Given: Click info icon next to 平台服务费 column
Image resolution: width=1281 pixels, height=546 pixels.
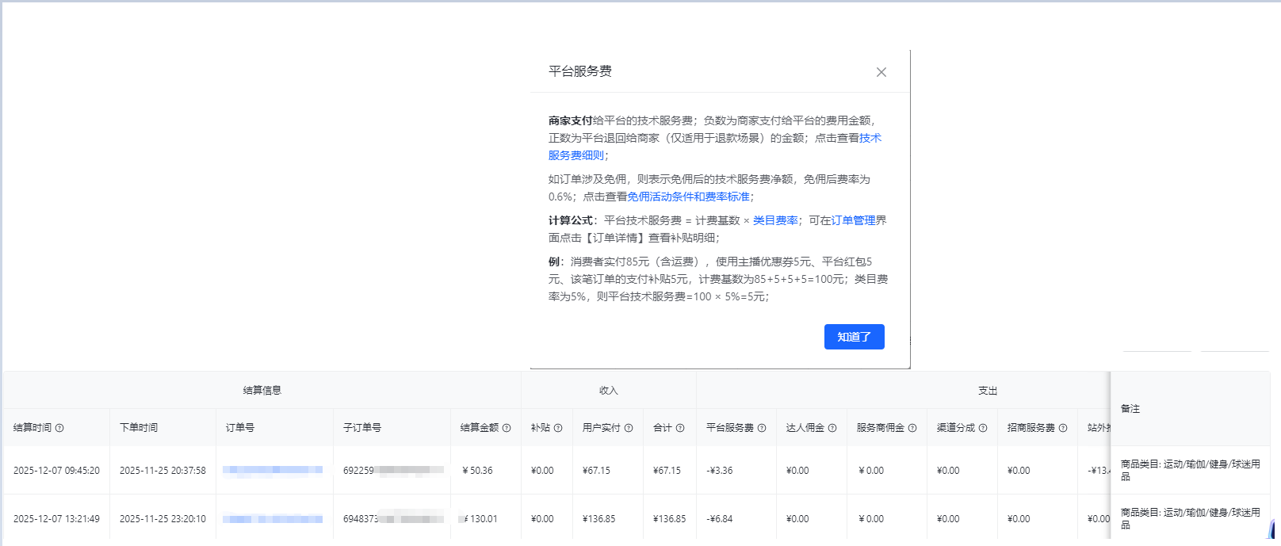Looking at the screenshot, I should pos(762,428).
